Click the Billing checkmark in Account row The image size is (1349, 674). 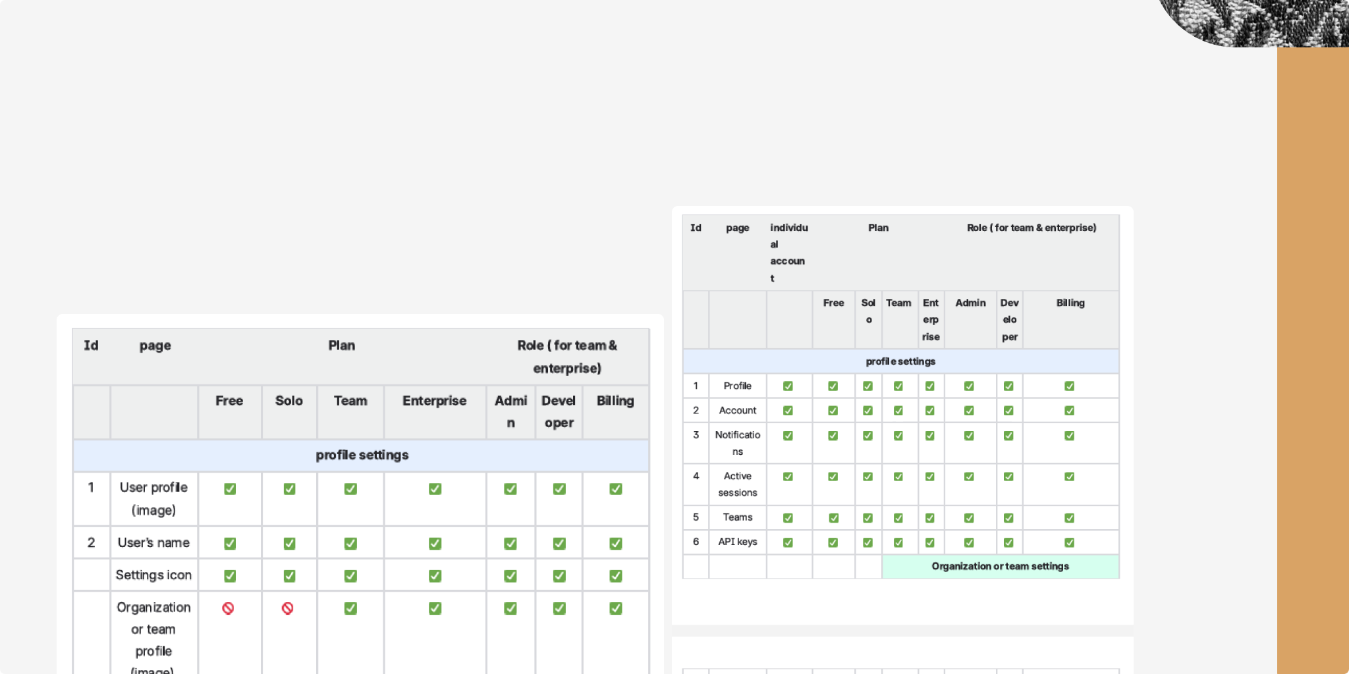(1070, 411)
